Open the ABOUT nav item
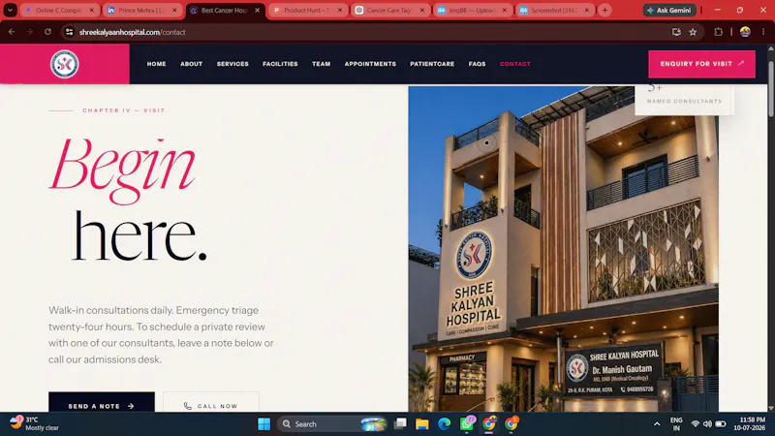Screen dimensions: 775x436 (191, 64)
